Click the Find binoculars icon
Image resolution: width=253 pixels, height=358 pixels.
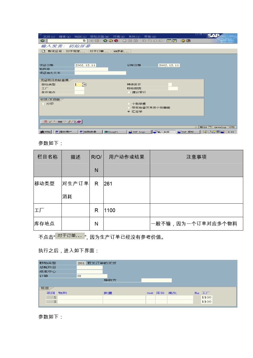[x=130, y=41]
